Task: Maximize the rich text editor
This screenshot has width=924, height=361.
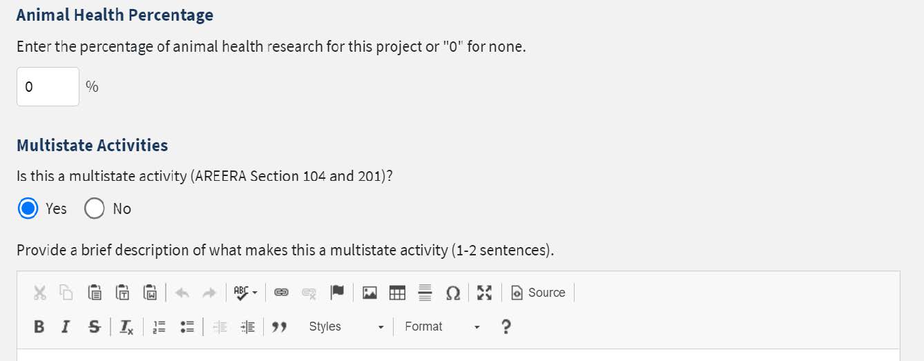Action: [x=485, y=293]
